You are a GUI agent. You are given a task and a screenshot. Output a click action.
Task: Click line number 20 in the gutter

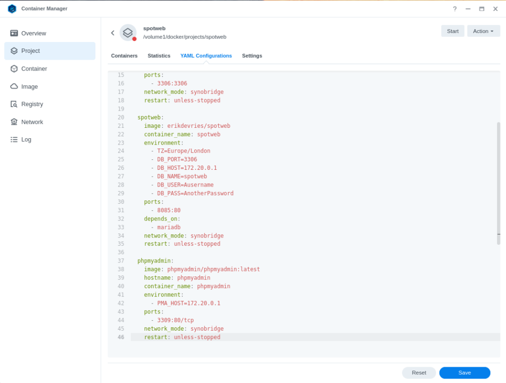(x=121, y=117)
